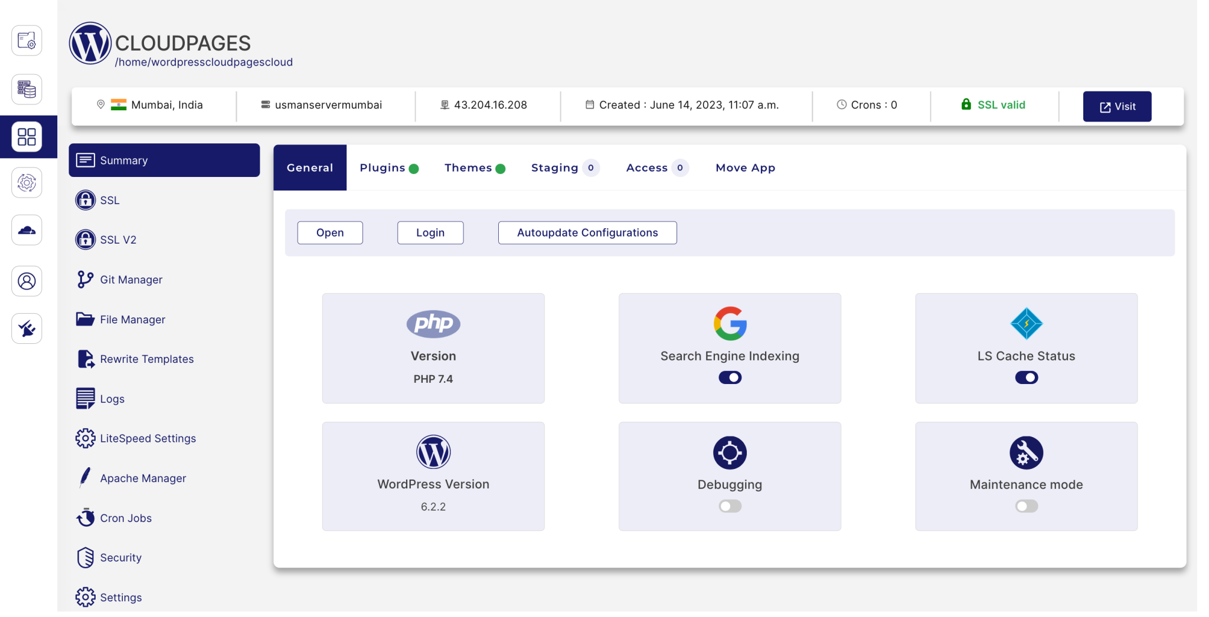Click the server database icon in left rail
The image size is (1209, 617).
tap(27, 90)
